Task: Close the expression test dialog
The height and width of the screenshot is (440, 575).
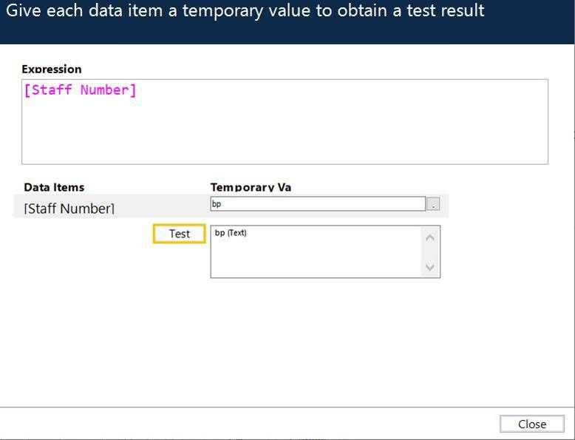Action: tap(531, 424)
